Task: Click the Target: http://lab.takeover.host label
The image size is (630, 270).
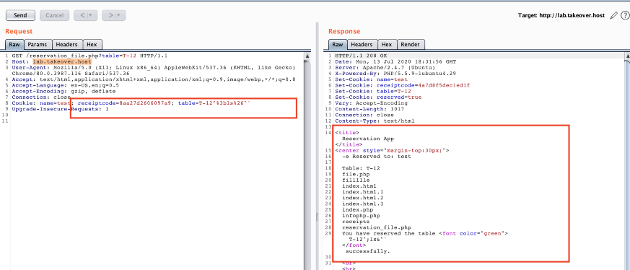Action: pos(561,16)
